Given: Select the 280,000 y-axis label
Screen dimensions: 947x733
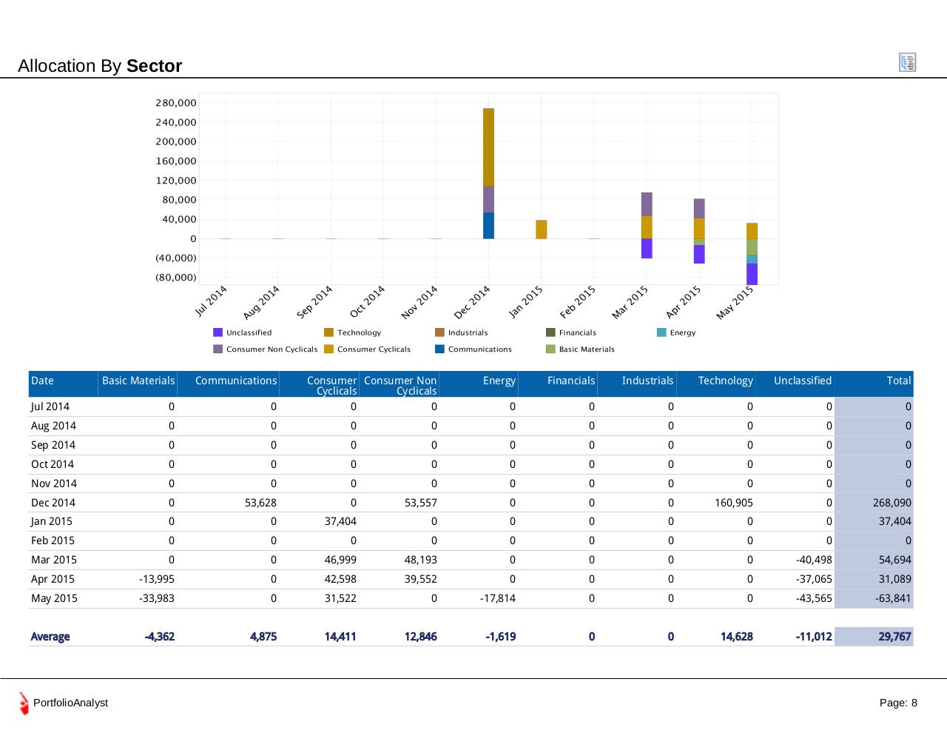Looking at the screenshot, I should click(x=176, y=103).
